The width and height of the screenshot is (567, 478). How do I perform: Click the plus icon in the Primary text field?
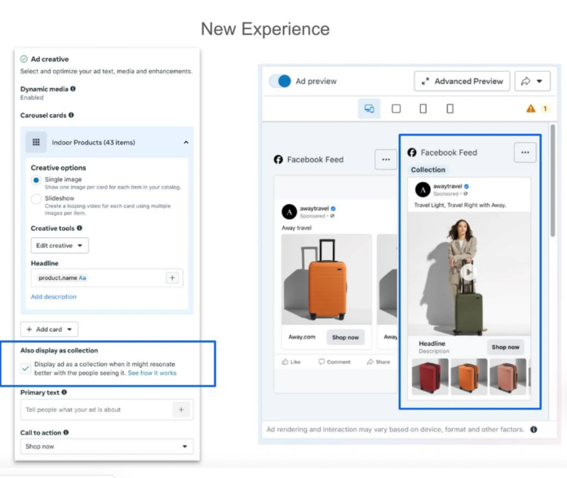[x=181, y=409]
